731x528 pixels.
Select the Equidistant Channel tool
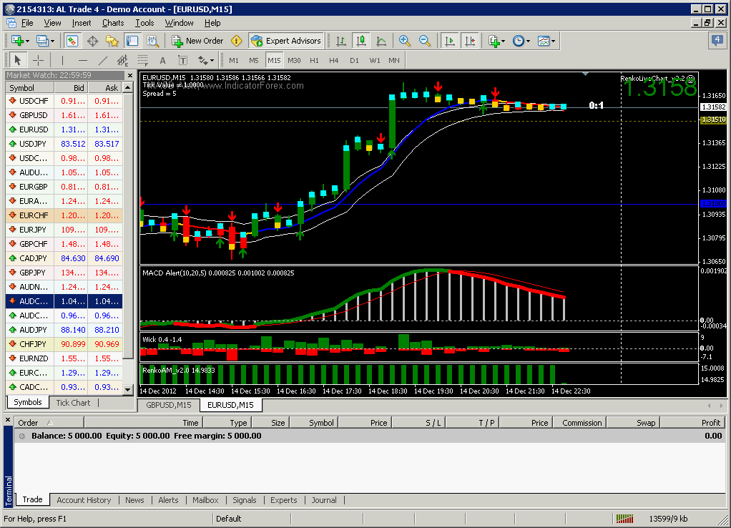point(122,60)
